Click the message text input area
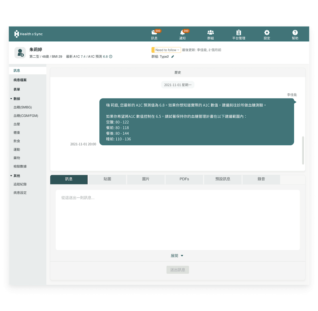The image size is (318, 311). pos(178,220)
